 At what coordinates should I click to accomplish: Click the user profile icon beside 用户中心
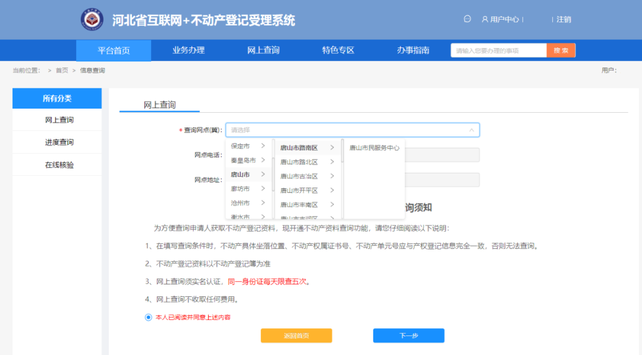485,19
